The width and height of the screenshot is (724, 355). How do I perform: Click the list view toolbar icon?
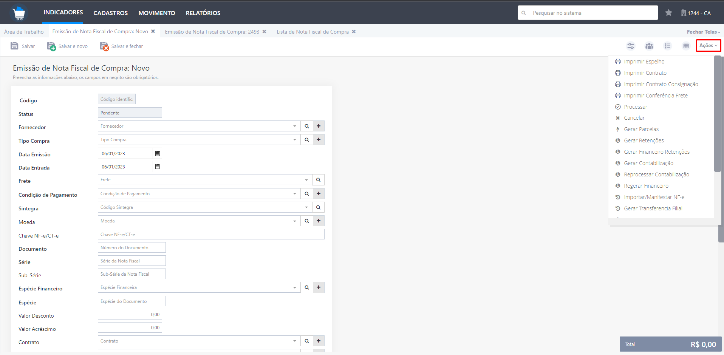tap(668, 46)
